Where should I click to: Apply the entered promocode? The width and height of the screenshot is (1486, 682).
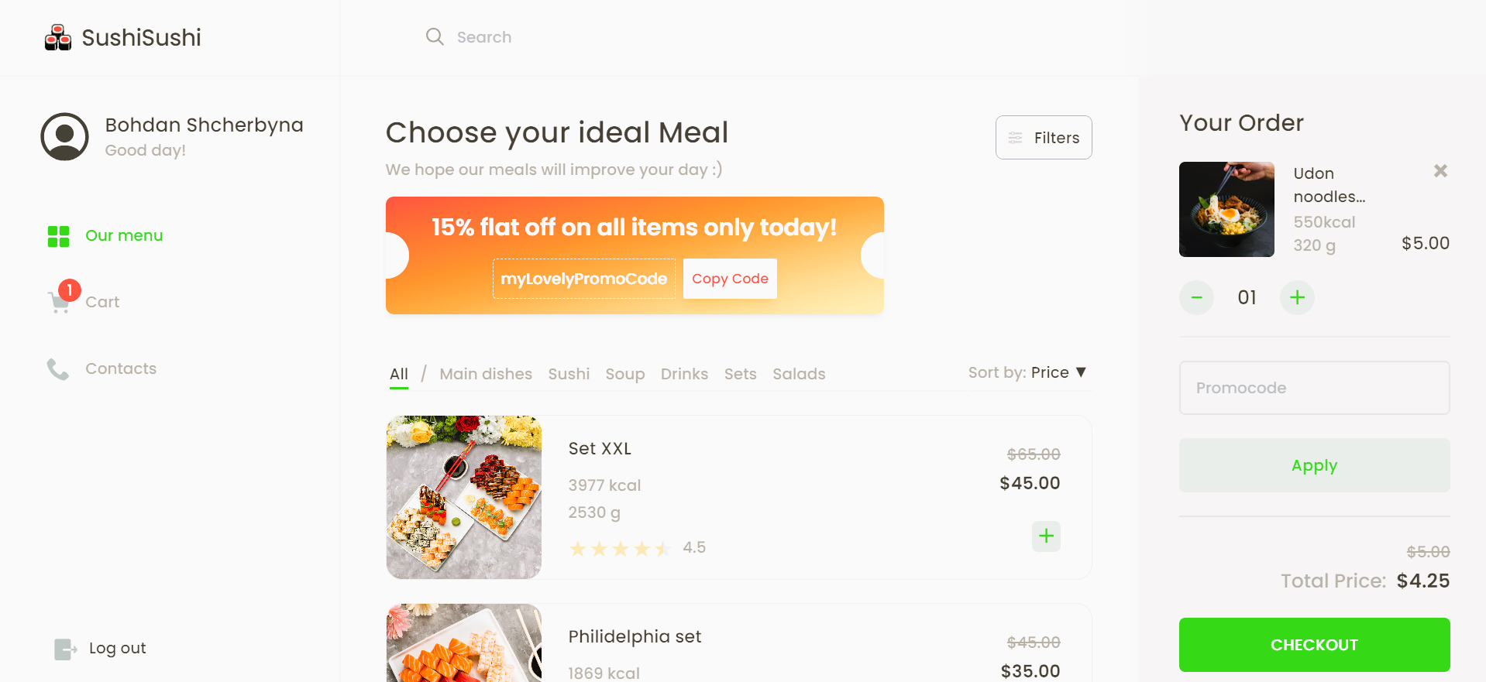1314,465
